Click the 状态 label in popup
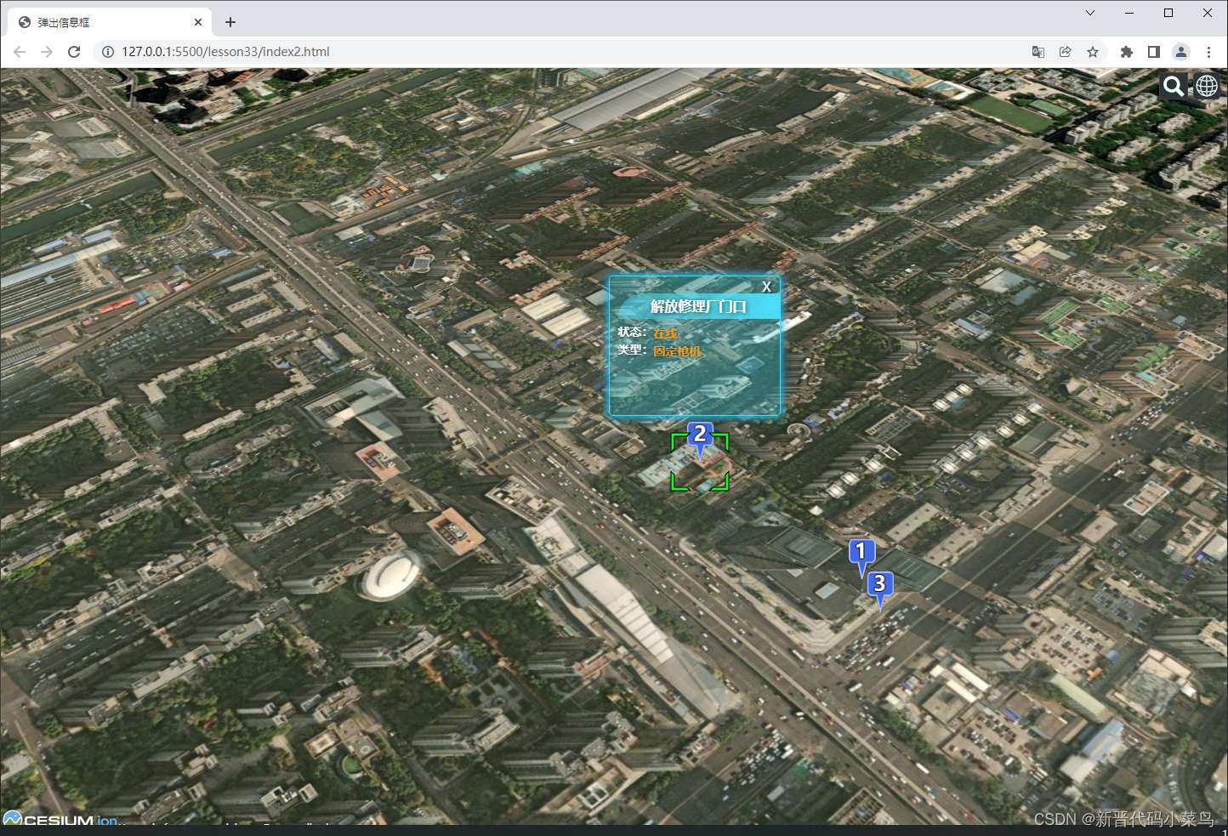1228x836 pixels. [x=632, y=332]
